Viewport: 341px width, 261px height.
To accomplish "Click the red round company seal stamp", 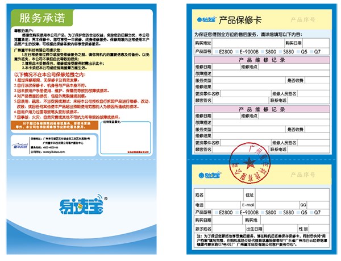I will click(x=249, y=163).
